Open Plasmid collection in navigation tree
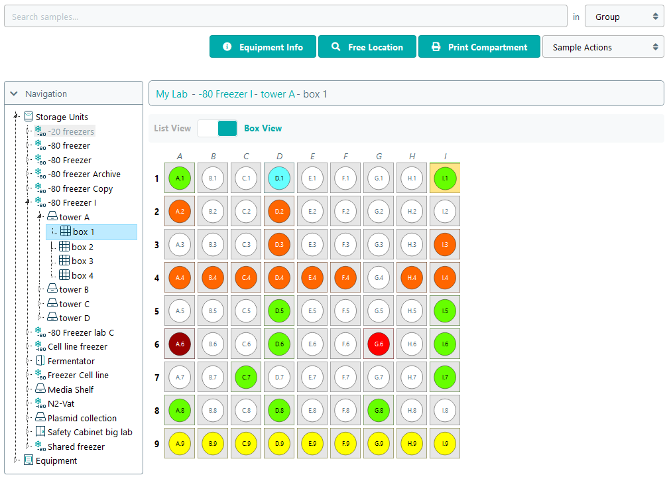669x477 pixels. (x=82, y=418)
